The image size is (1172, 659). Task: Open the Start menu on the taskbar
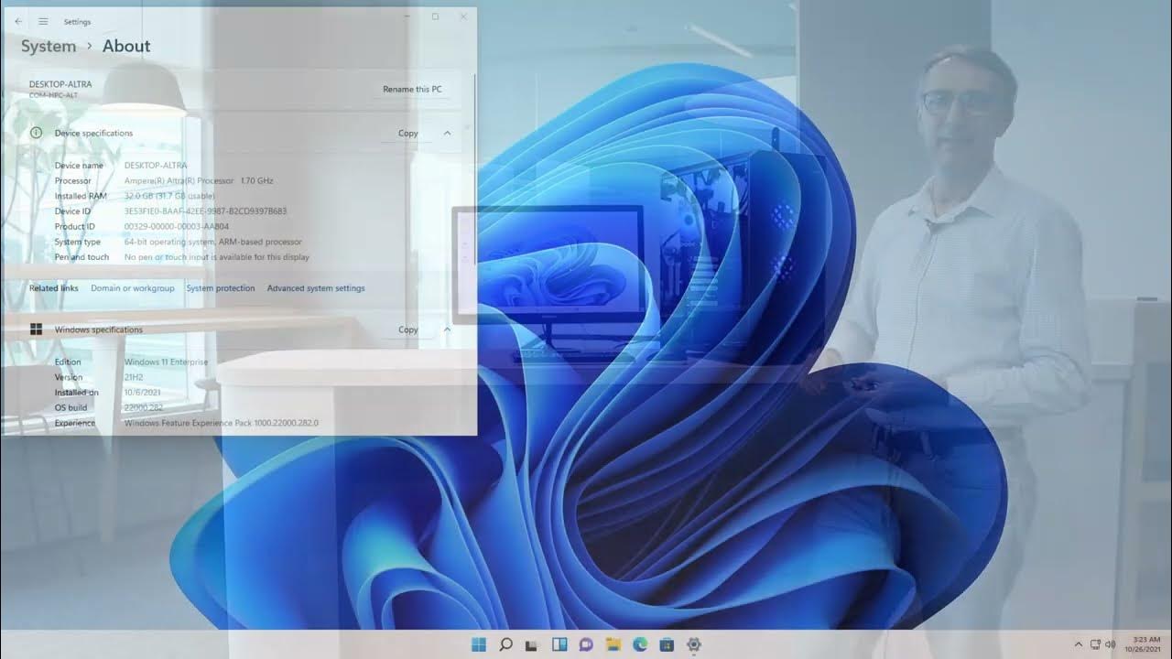(479, 644)
